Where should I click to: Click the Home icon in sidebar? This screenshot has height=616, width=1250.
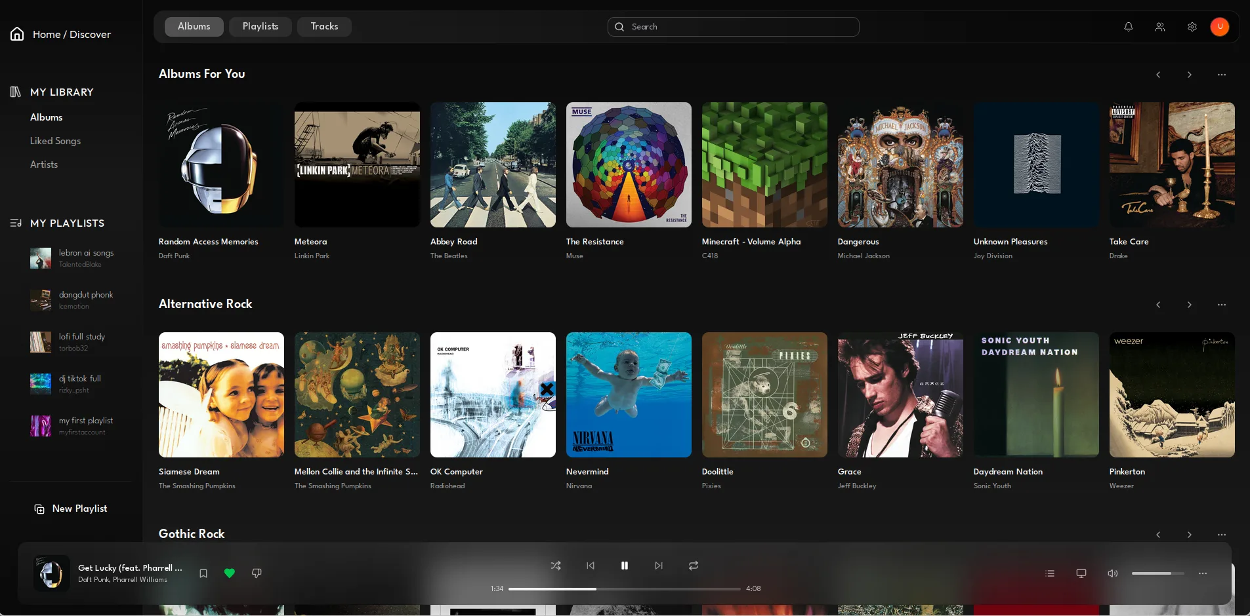tap(17, 34)
